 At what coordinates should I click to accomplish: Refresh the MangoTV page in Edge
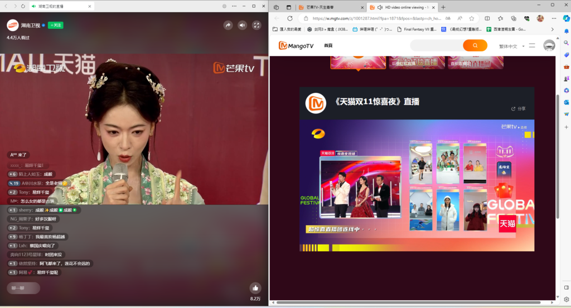coord(290,18)
